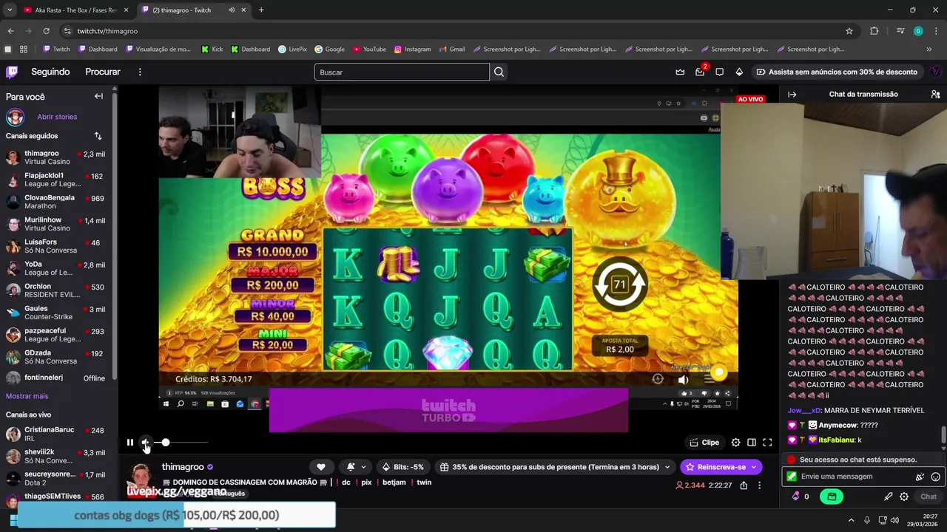The image size is (947, 532).
Task: Adjust the player volume slider
Action: (181, 443)
